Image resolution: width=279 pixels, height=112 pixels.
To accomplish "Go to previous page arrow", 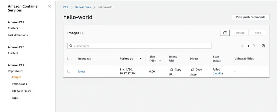I will [x=242, y=46].
